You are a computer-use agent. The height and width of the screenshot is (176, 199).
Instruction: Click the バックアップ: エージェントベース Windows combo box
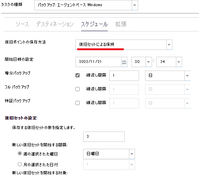83,5
